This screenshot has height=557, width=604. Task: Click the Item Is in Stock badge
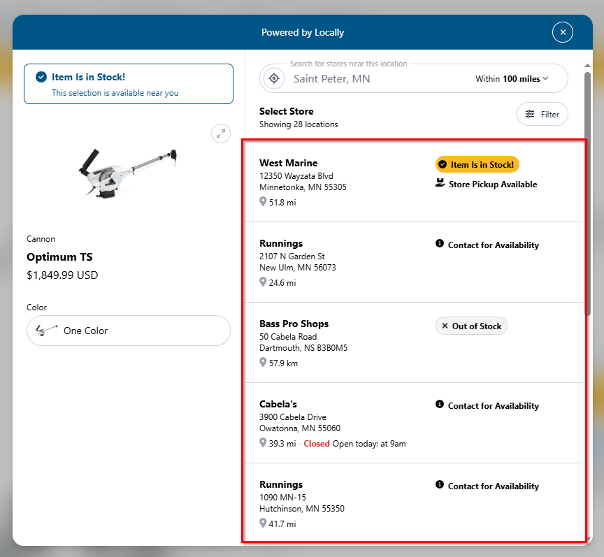click(x=477, y=165)
